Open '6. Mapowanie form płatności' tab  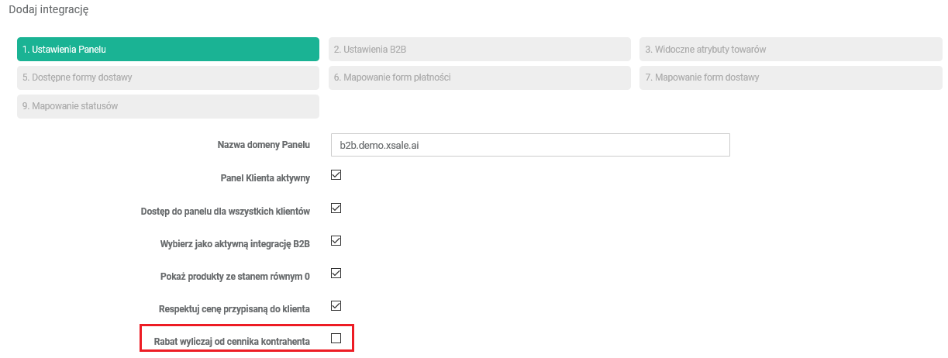click(x=479, y=77)
